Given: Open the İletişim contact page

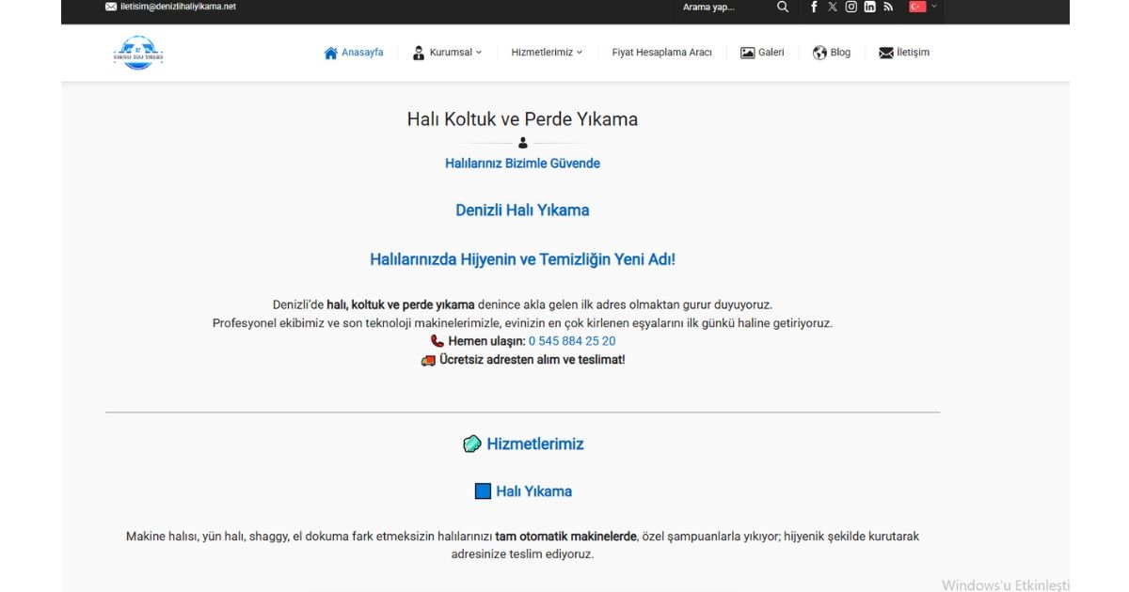Looking at the screenshot, I should click(904, 53).
